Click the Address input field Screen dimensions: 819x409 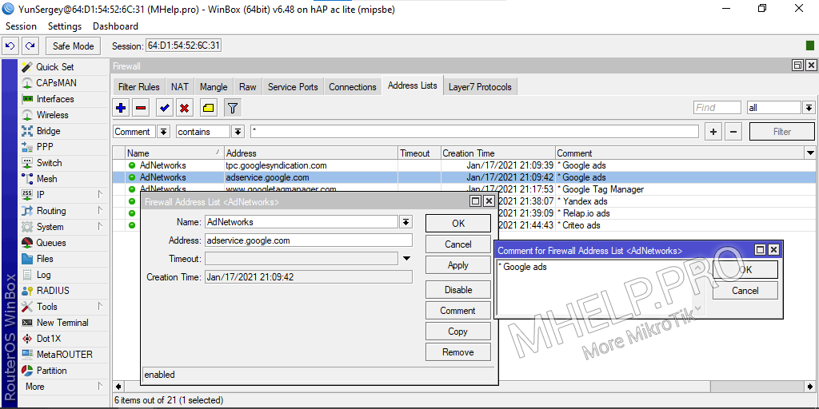coord(308,240)
